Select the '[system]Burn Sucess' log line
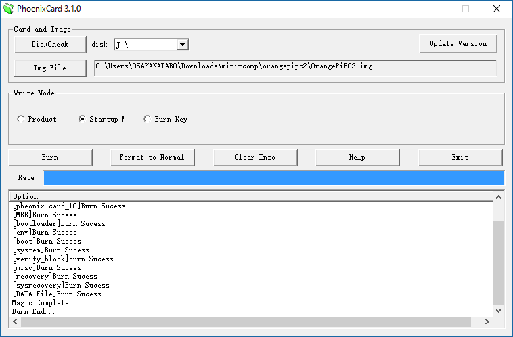This screenshot has height=337, width=513. 51,250
